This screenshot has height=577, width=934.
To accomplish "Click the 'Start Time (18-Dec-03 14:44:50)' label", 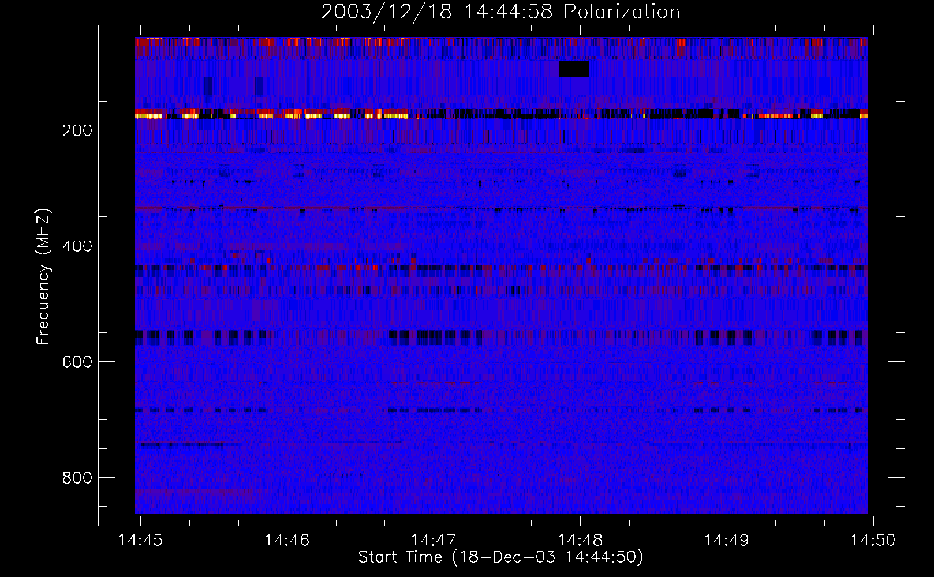I will click(500, 557).
